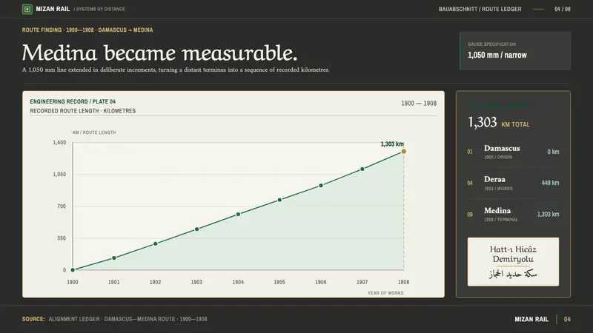593x333 pixels.
Task: Select the Deraa row in the route list
Action: click(x=513, y=183)
